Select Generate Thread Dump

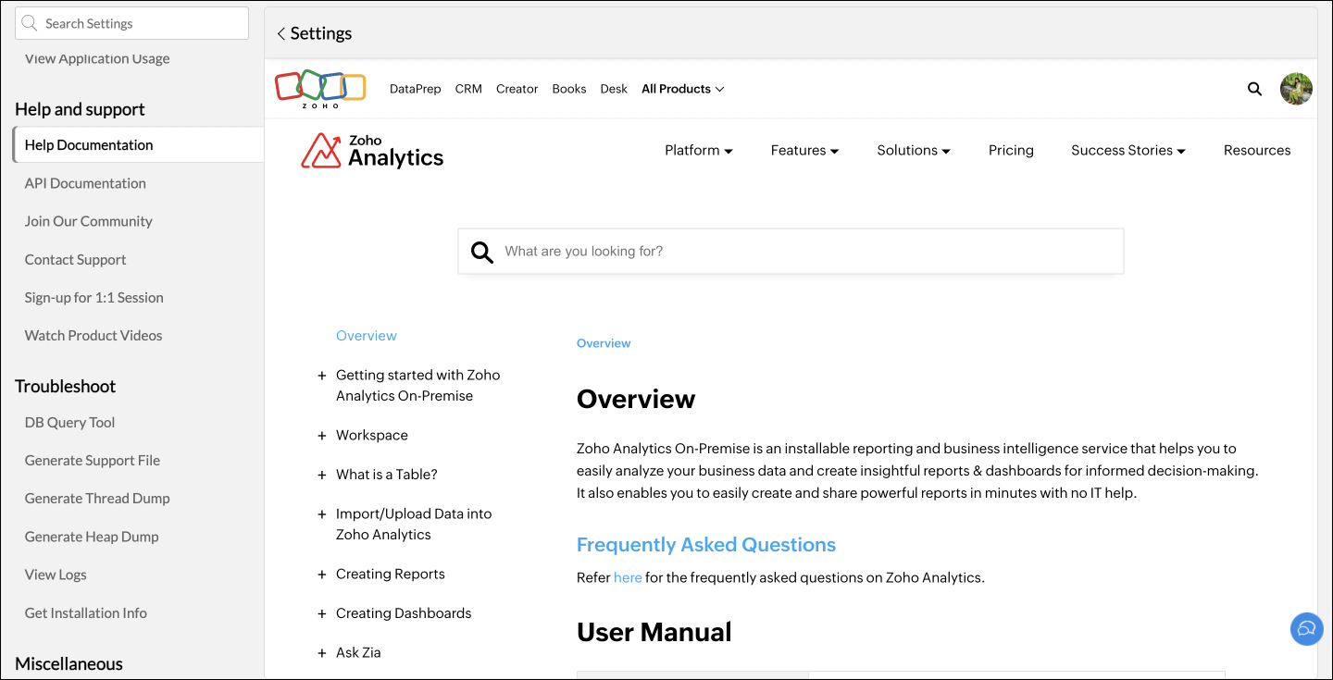[x=97, y=499]
